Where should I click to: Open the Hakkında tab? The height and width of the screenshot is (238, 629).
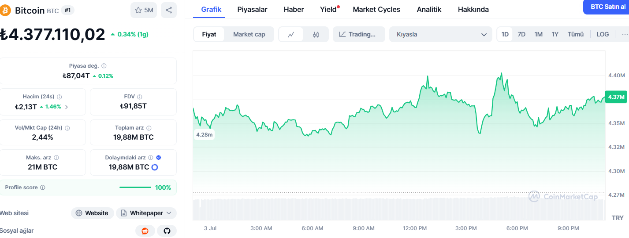pos(473,9)
